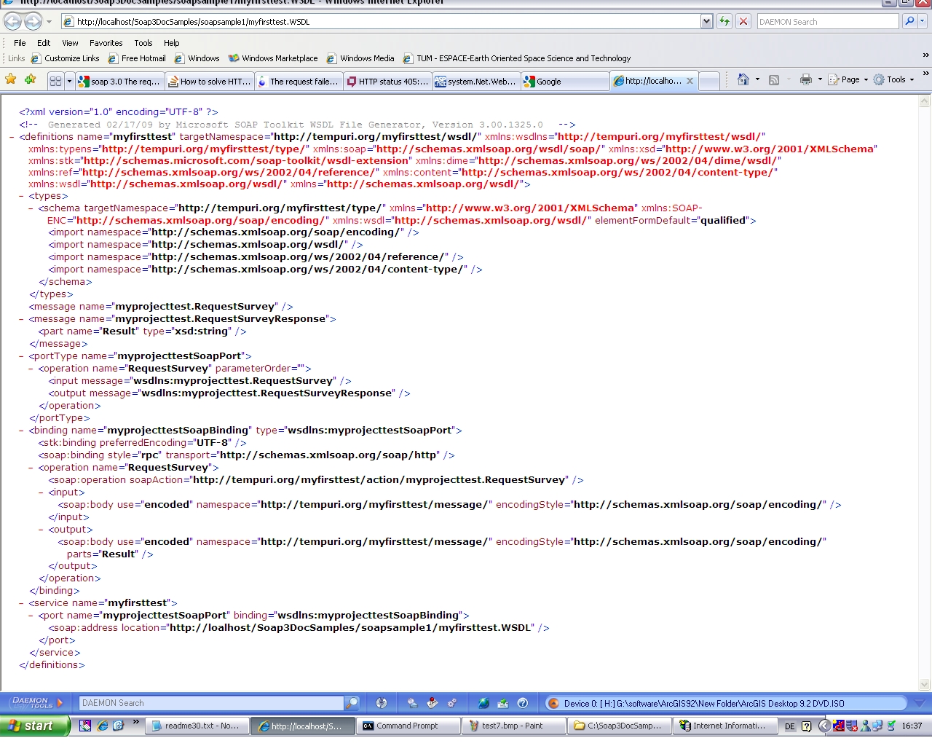Open the search provider options dropdown
932x746 pixels.
923,22
